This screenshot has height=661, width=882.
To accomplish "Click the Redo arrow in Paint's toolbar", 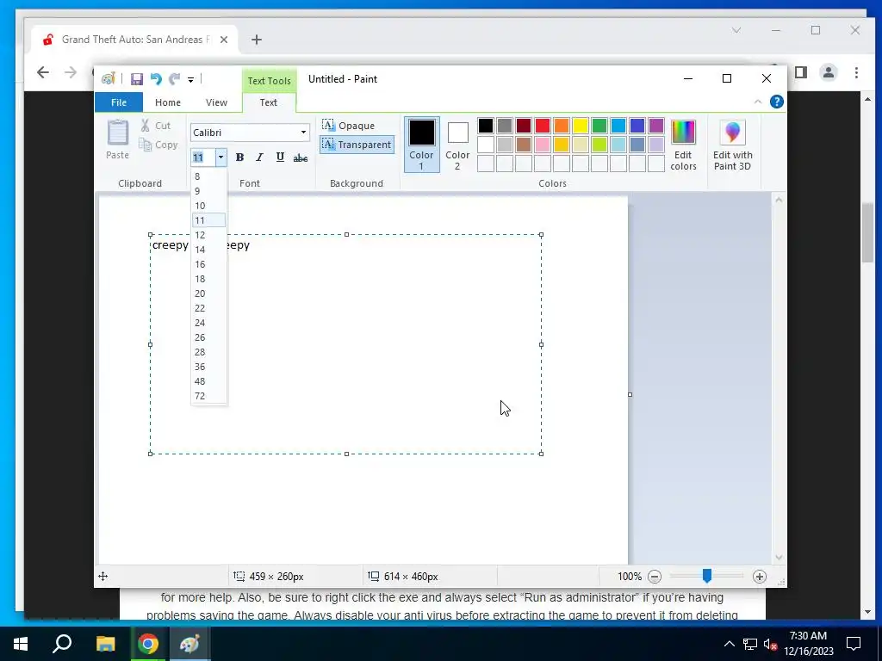I will click(174, 79).
